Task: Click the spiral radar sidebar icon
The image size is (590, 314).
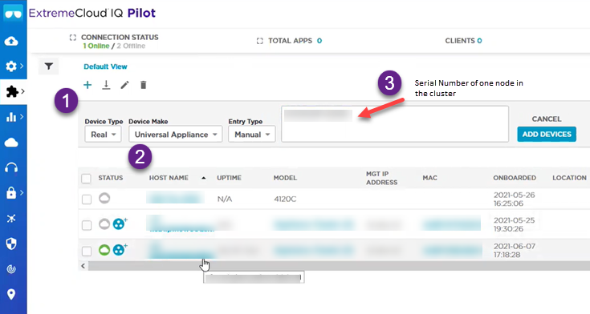Action: tap(11, 269)
